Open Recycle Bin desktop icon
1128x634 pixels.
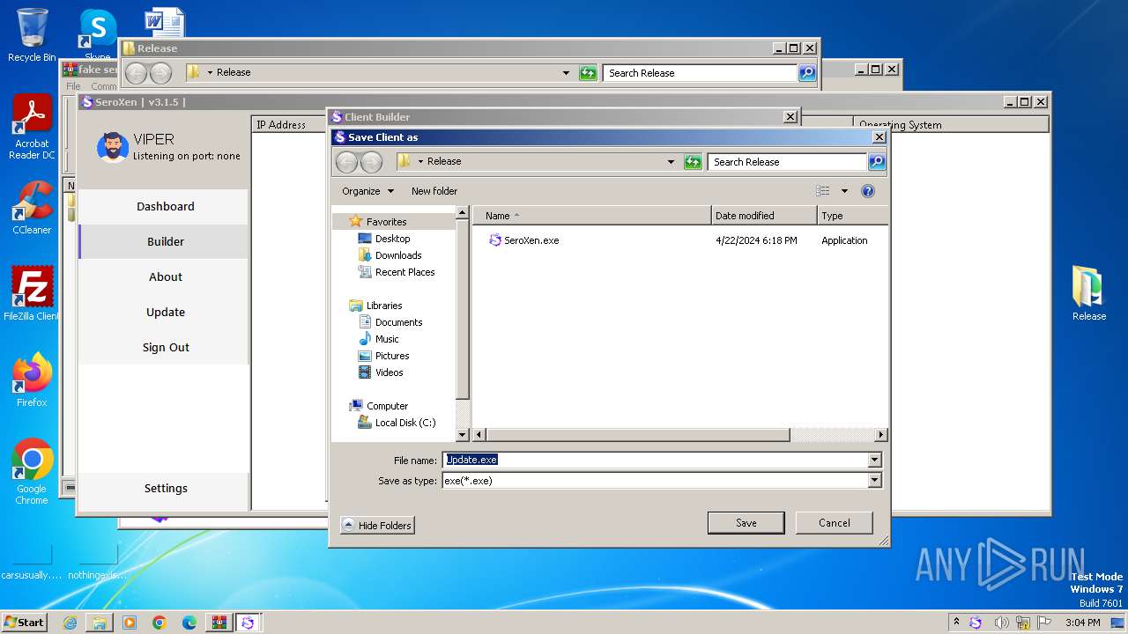point(32,35)
